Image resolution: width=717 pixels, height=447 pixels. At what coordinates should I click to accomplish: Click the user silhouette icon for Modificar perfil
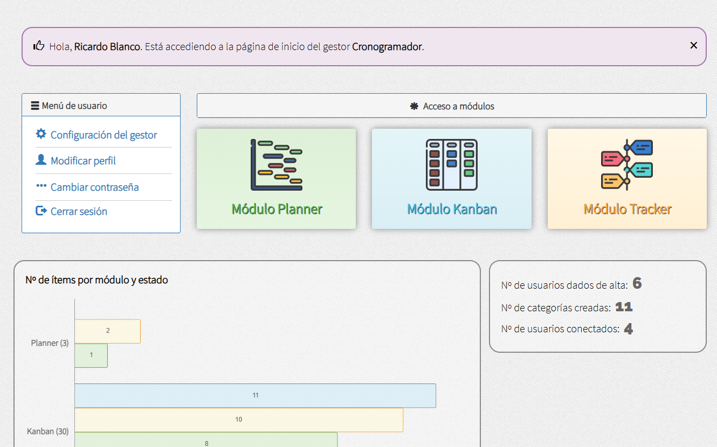pos(41,160)
